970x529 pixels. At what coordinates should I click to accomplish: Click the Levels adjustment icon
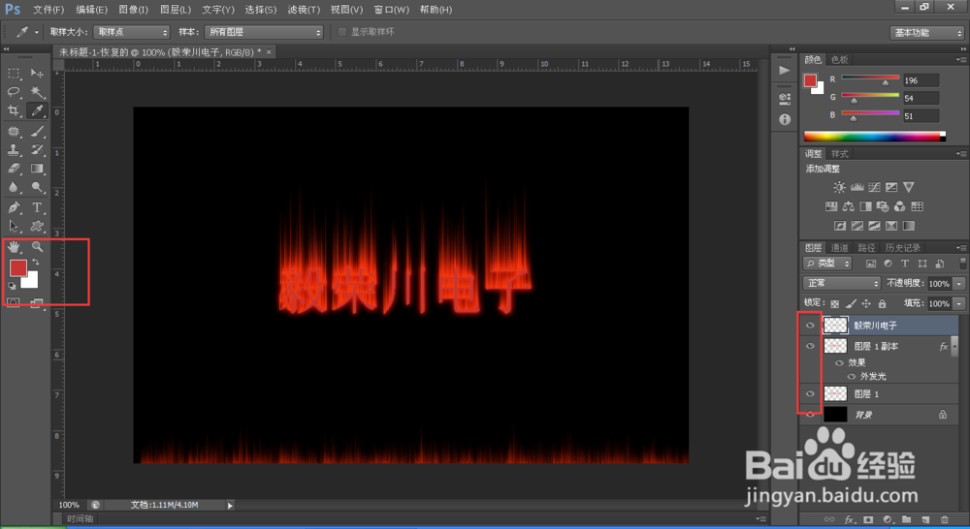coord(857,187)
